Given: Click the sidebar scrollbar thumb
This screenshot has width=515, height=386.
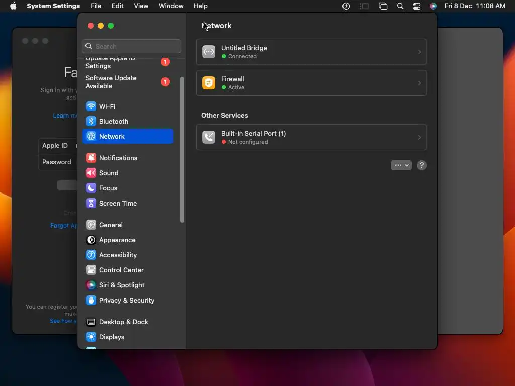Looking at the screenshot, I should tap(182, 150).
